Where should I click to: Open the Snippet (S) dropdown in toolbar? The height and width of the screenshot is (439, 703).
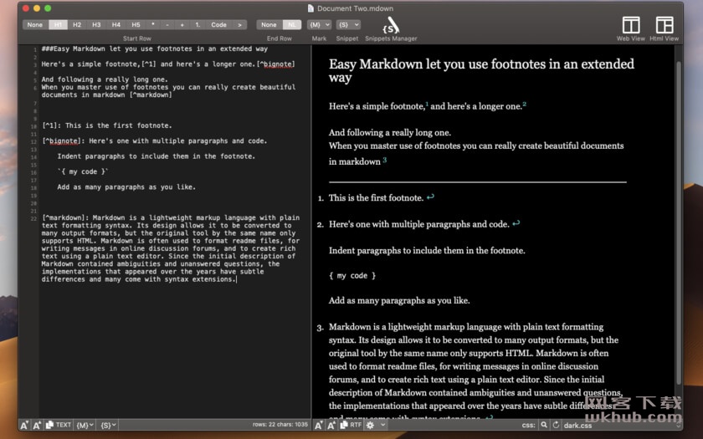[348, 24]
